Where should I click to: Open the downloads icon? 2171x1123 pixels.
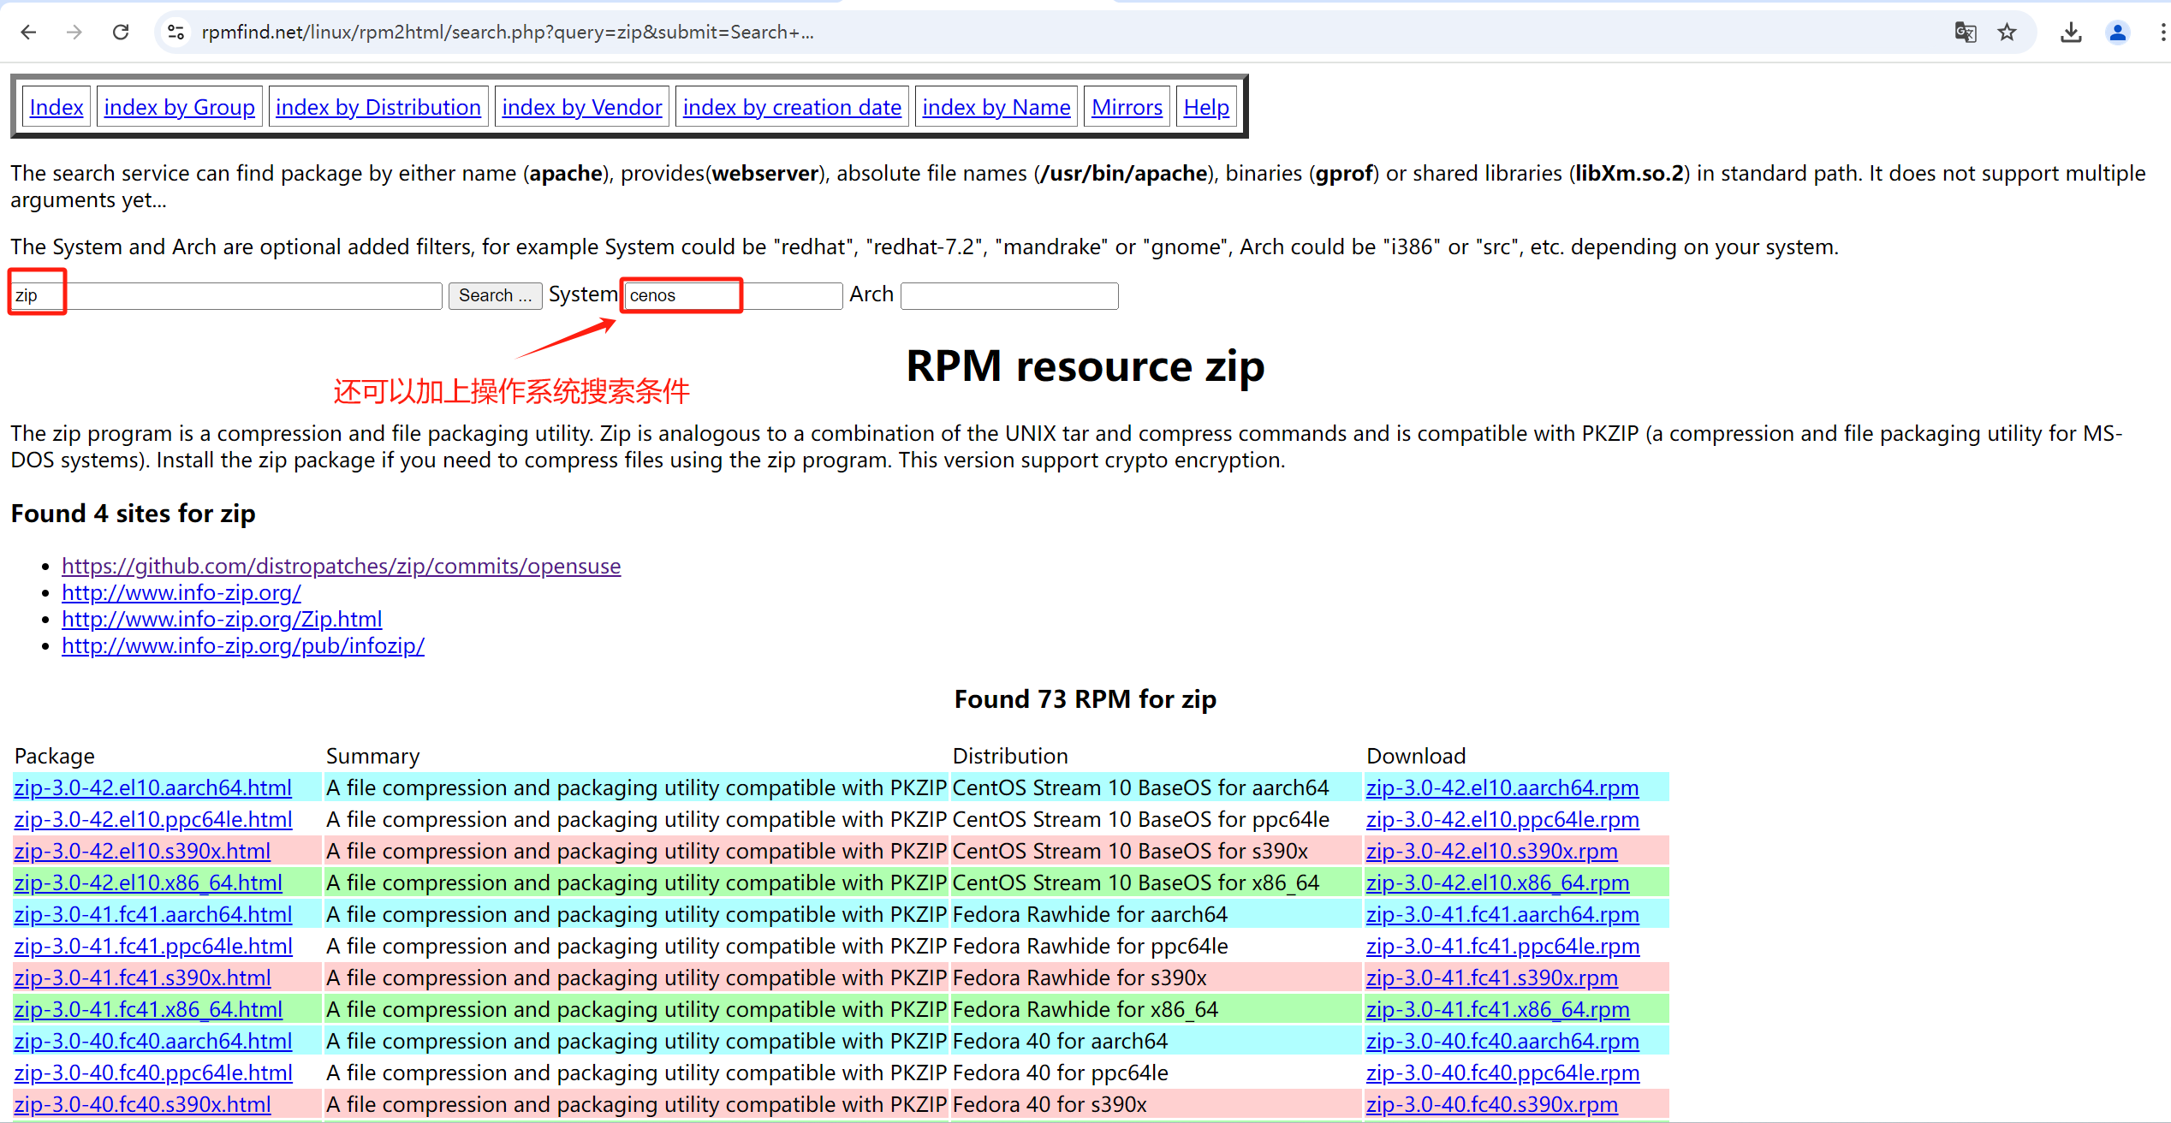click(x=2071, y=33)
